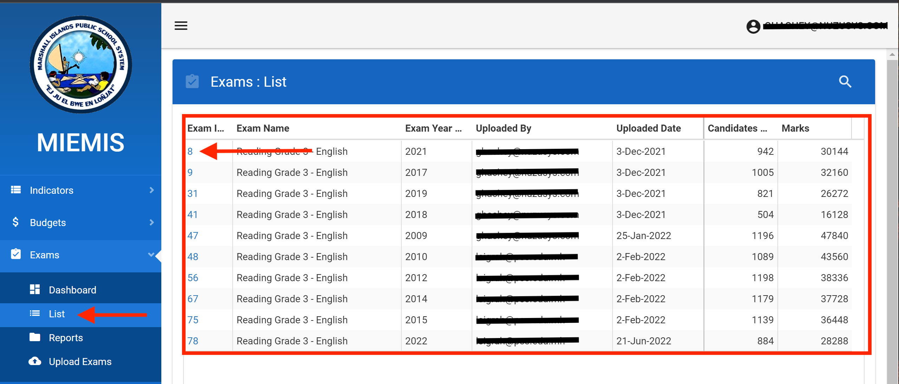Open Reports in the Exams submenu
This screenshot has height=384, width=899.
point(66,338)
